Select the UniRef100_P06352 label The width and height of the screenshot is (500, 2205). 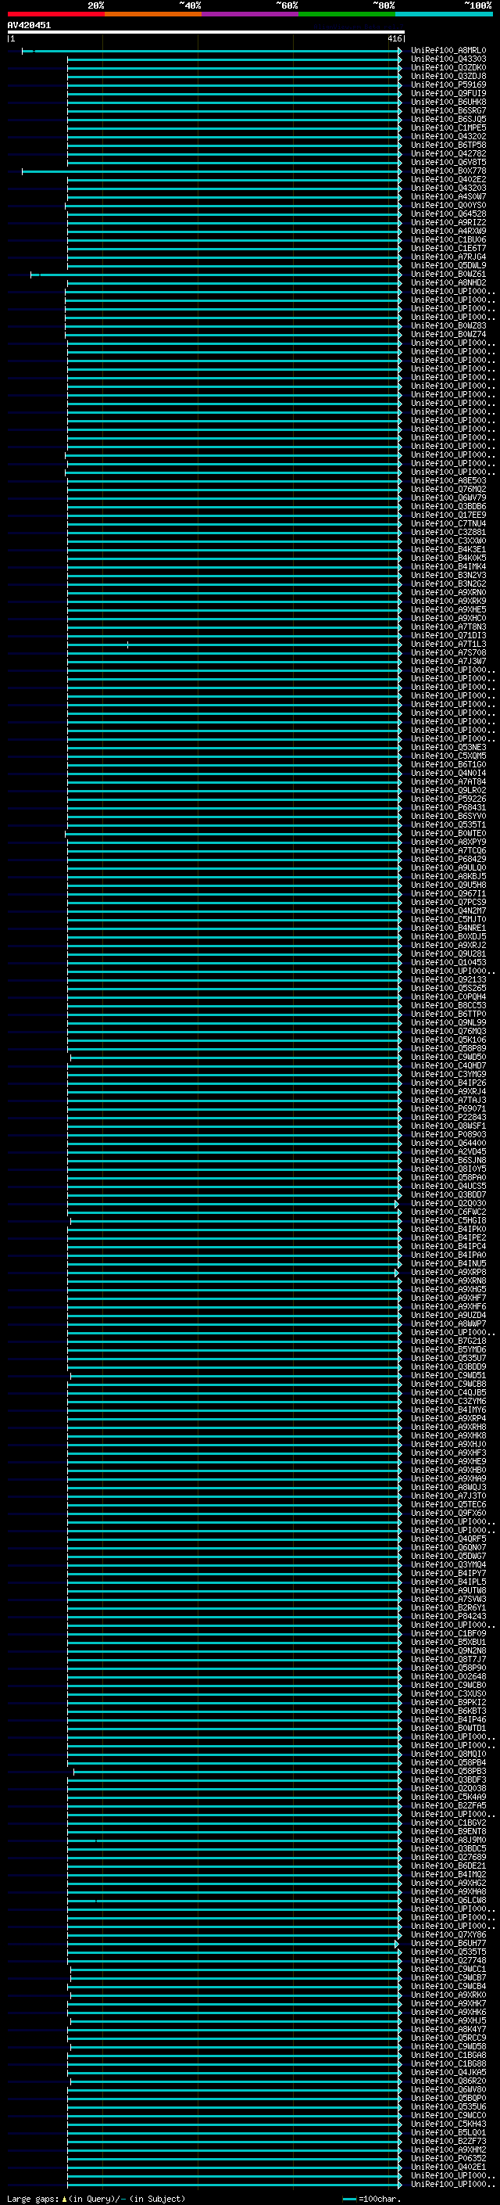(448, 2158)
